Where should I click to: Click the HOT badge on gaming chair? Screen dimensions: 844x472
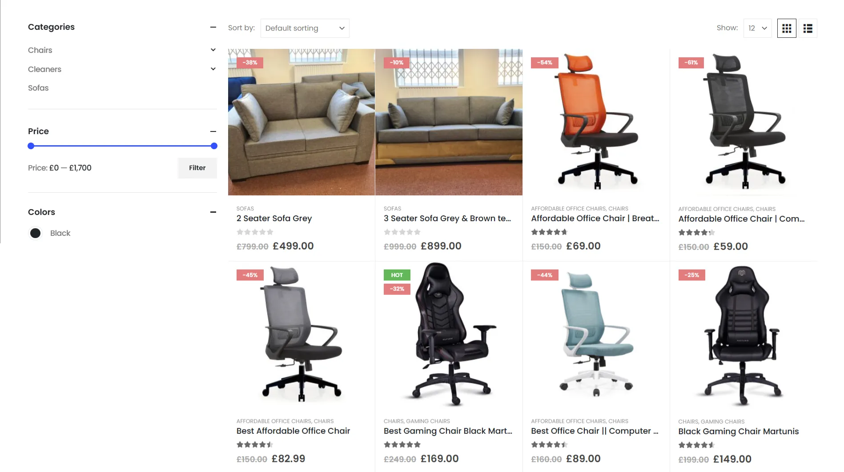point(397,275)
